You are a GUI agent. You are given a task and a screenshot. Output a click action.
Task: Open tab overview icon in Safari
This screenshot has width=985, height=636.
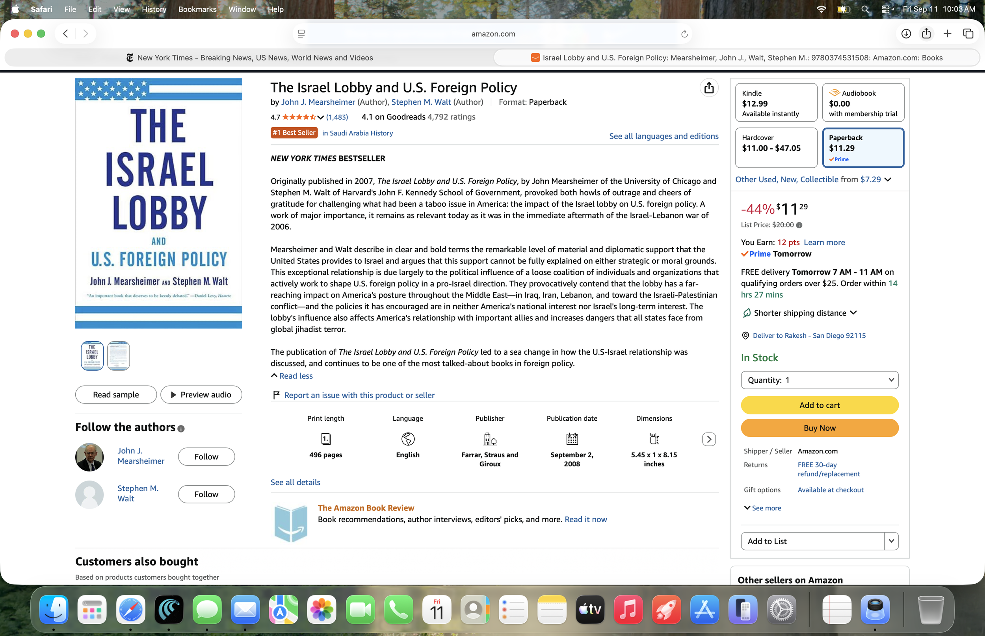coord(968,34)
